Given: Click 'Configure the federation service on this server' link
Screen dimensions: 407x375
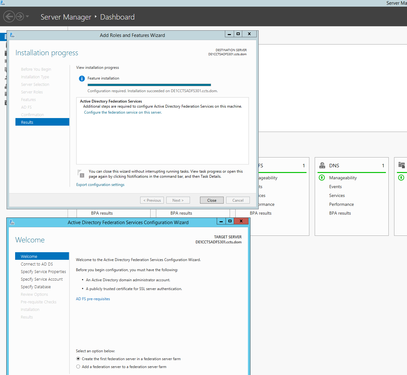Looking at the screenshot, I should click(x=123, y=112).
